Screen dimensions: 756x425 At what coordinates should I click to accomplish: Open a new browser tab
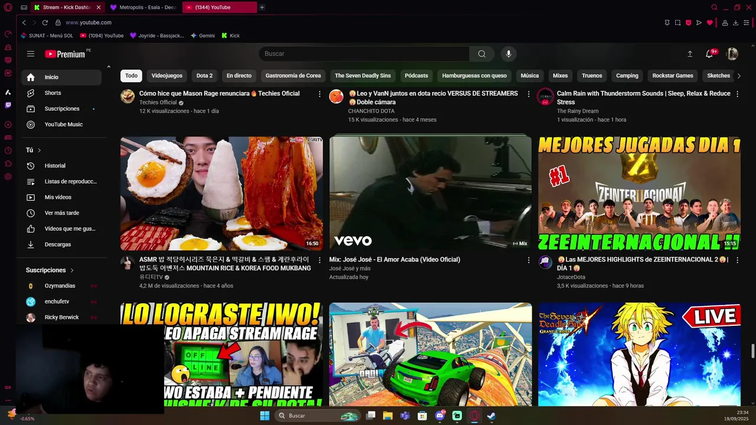point(262,8)
